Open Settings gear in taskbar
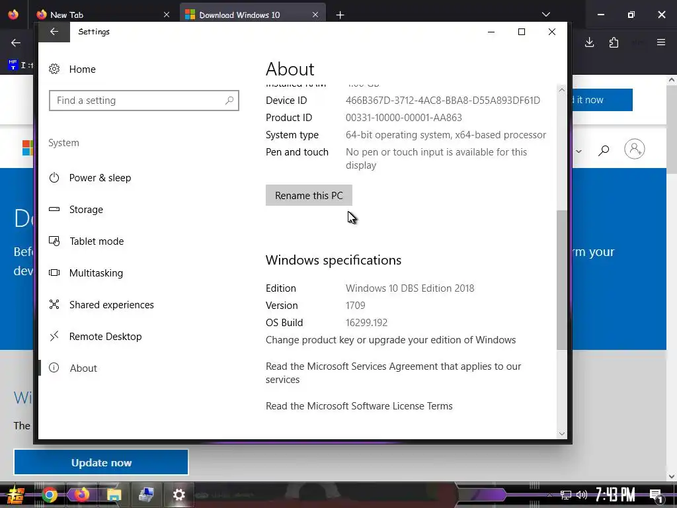The width and height of the screenshot is (677, 508). [179, 495]
